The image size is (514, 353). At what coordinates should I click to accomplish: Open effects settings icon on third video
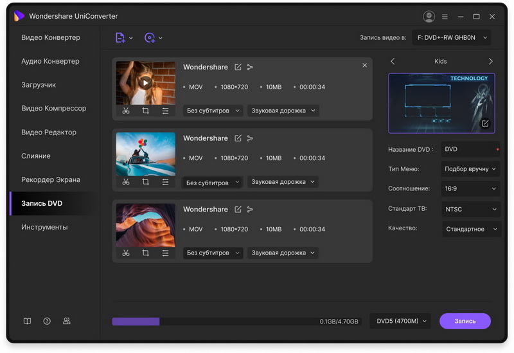(165, 253)
